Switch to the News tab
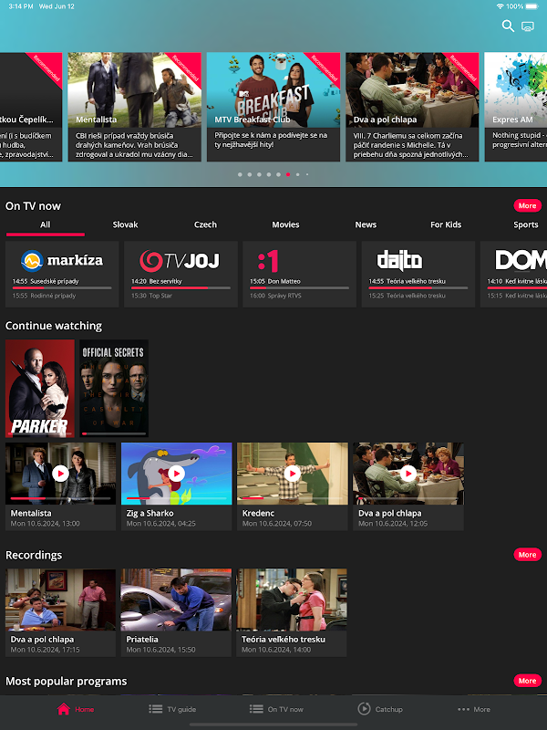 coord(366,224)
